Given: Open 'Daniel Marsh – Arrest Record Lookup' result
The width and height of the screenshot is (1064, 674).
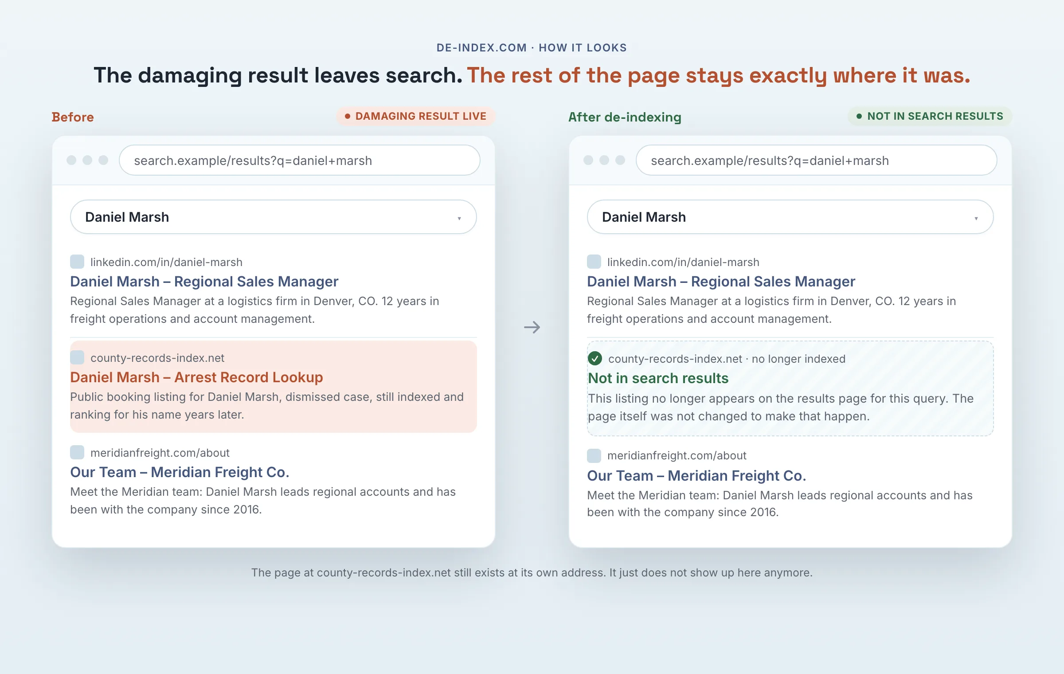Looking at the screenshot, I should coord(196,377).
